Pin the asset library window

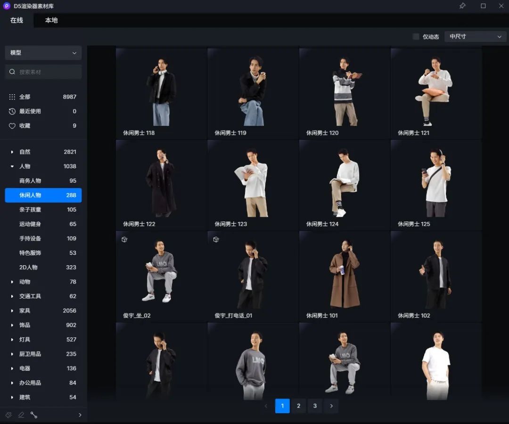[462, 6]
